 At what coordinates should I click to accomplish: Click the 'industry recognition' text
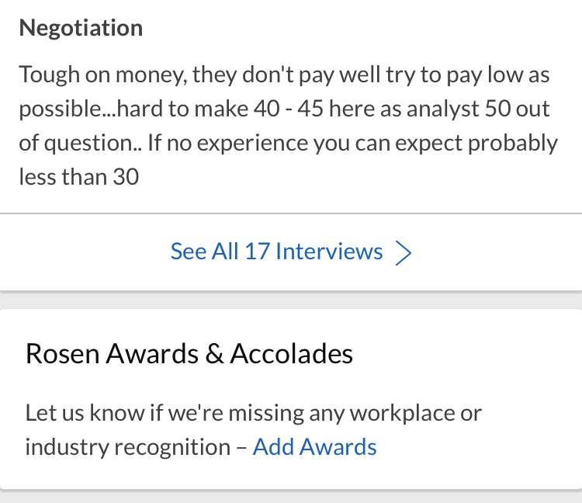point(127,447)
